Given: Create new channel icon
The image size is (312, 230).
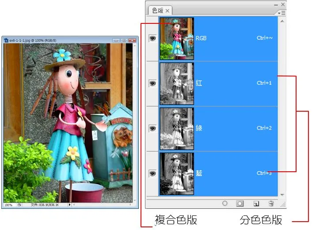Looking at the screenshot, I should (x=256, y=204).
